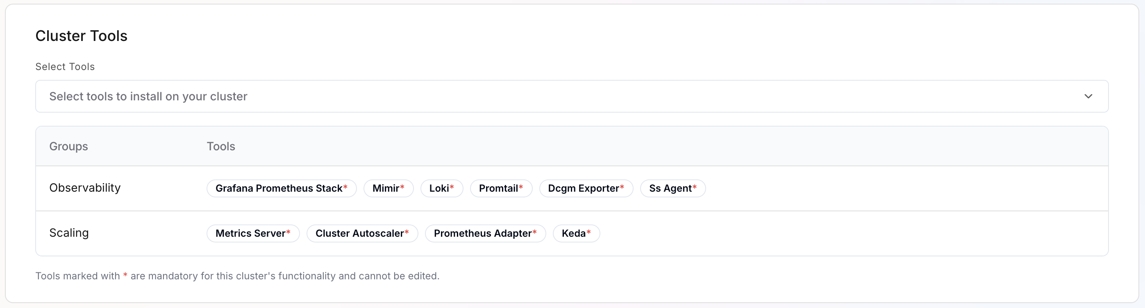Click the Cluster Tools heading
The image size is (1145, 308).
pyautogui.click(x=81, y=35)
